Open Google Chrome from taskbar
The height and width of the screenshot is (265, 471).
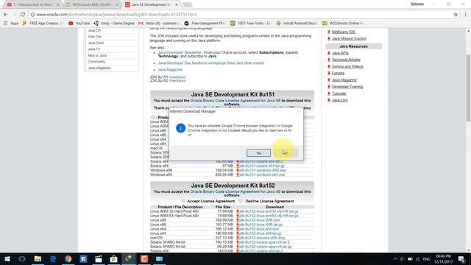coord(68,258)
